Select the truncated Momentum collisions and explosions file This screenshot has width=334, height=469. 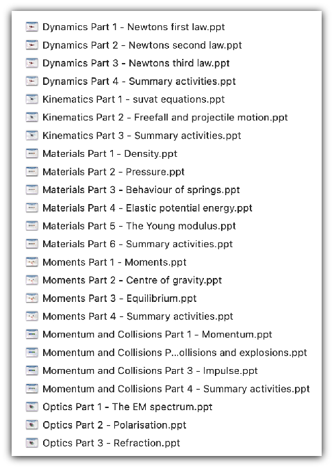175,353
